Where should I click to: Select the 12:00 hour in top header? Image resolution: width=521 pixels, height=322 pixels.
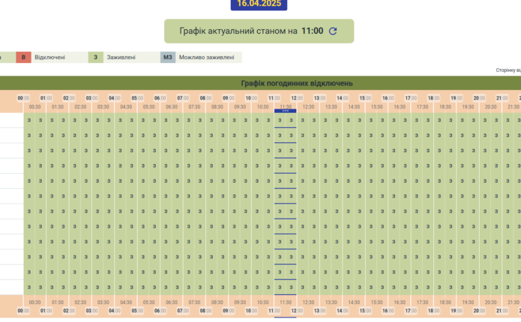pos(297,98)
